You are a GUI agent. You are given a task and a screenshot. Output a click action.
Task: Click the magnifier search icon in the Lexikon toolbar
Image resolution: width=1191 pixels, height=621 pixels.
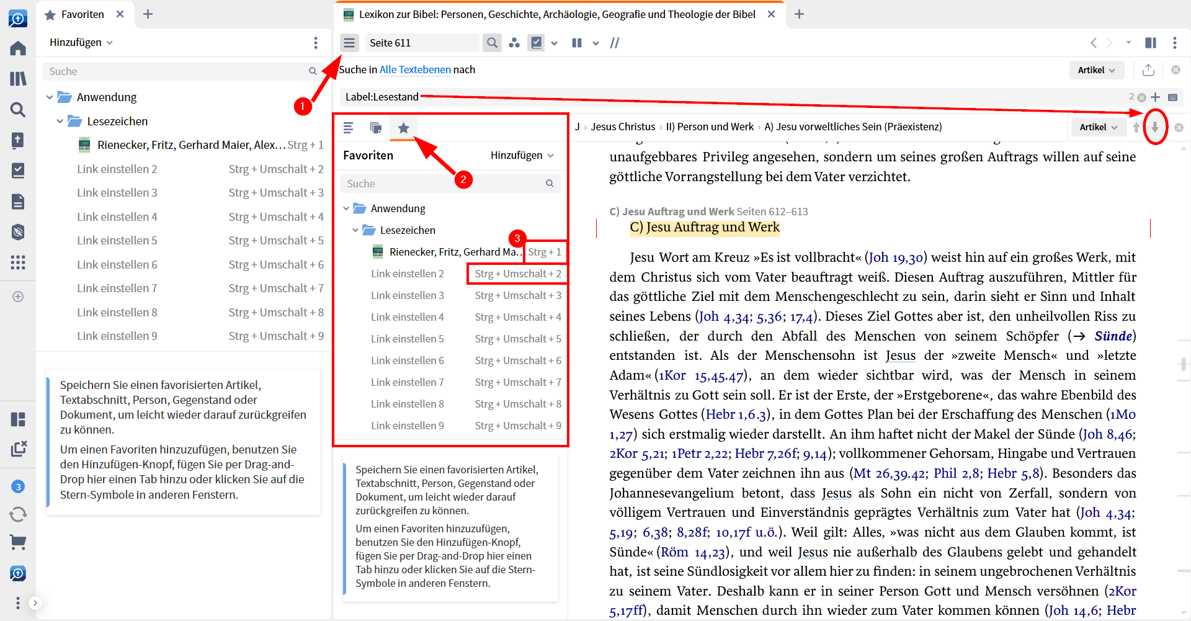coord(492,43)
